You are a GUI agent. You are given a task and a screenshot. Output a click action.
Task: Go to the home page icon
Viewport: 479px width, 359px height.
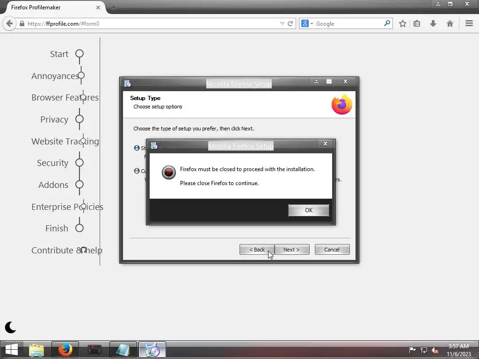450,23
